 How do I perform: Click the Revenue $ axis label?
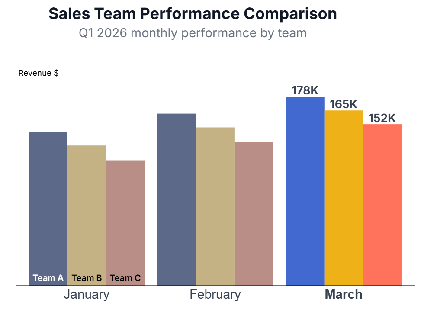click(x=39, y=73)
